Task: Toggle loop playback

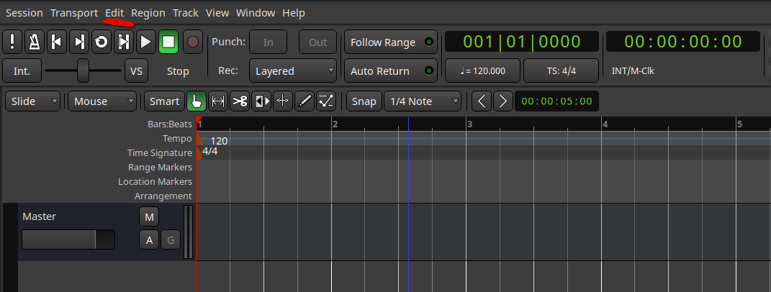Action: [x=101, y=42]
